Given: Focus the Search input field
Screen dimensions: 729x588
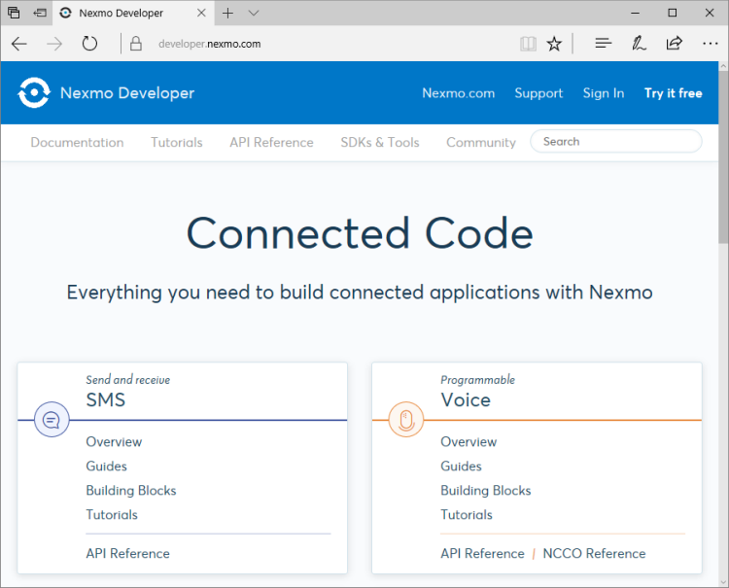Looking at the screenshot, I should 616,141.
